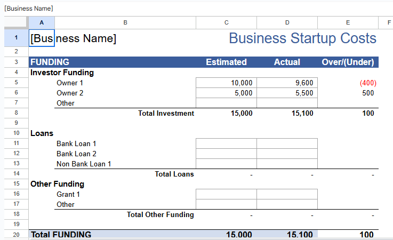Select the Non Bank Loan 1 label
Viewport: 393px width, 240px height.
coord(84,164)
